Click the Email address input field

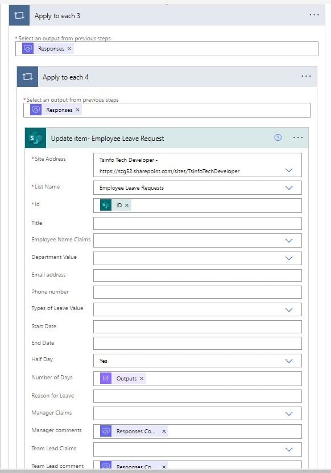(197, 275)
